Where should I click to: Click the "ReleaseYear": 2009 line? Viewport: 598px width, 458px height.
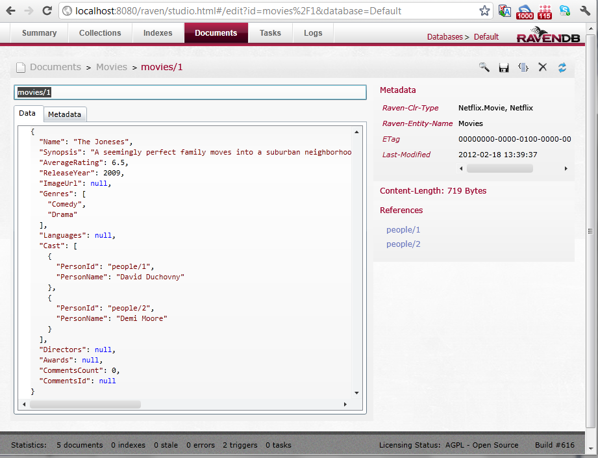pyautogui.click(x=82, y=173)
